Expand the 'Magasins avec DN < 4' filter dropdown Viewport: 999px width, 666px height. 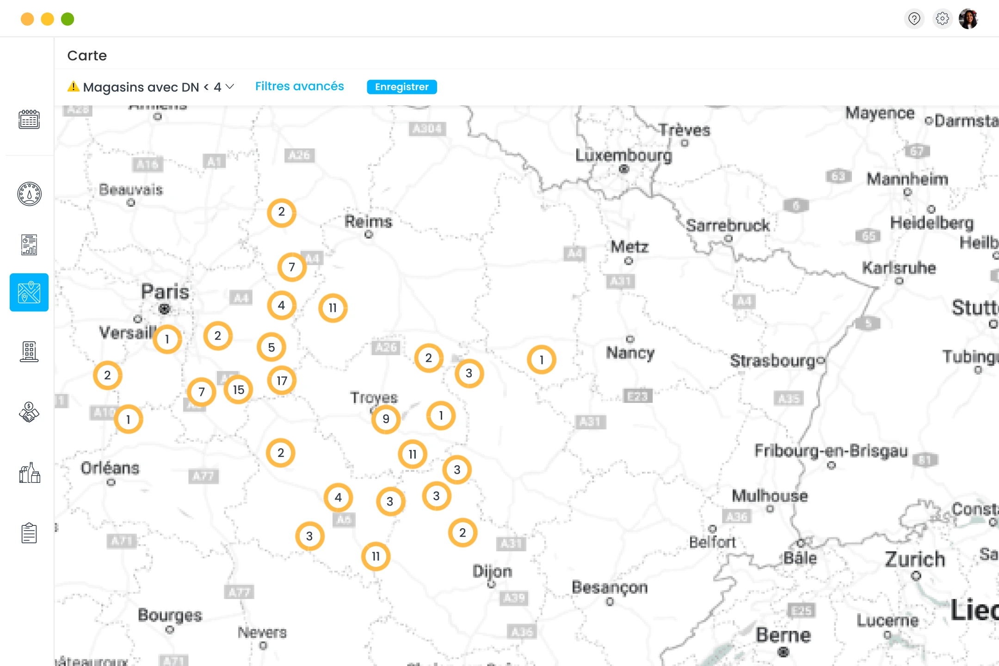[x=153, y=87]
